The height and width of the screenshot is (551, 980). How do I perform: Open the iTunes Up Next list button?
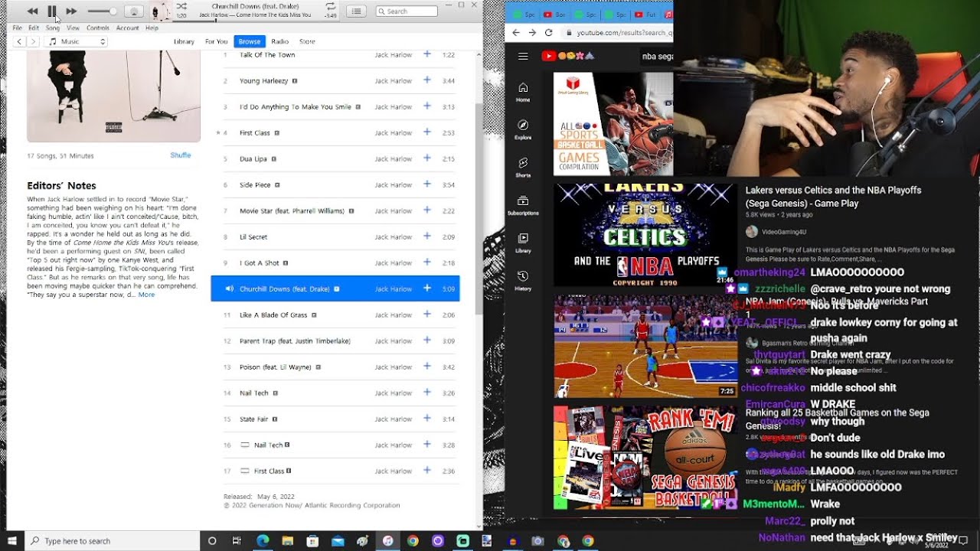coord(356,11)
